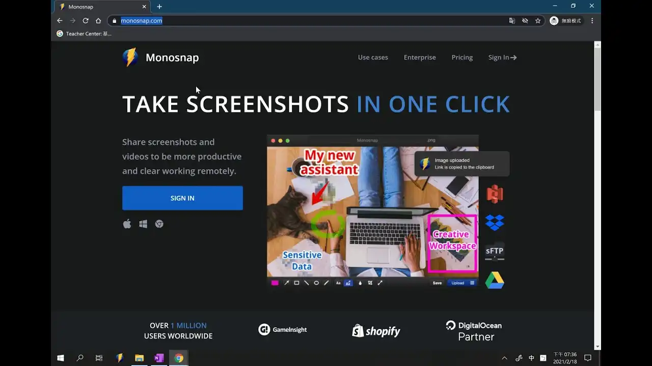
Task: Open the Monosnap app from the taskbar
Action: [x=120, y=358]
